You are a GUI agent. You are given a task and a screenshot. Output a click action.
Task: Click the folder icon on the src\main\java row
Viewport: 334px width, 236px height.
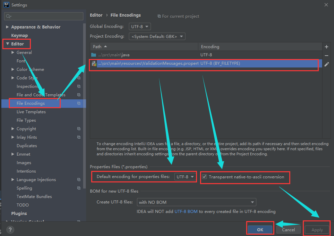pos(93,55)
